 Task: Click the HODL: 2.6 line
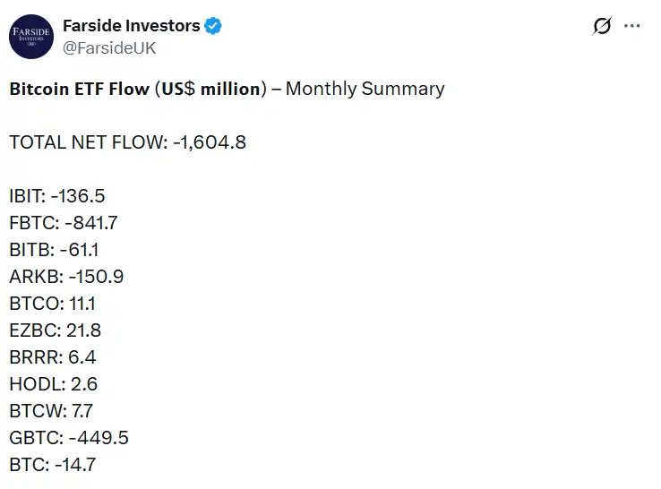point(53,384)
